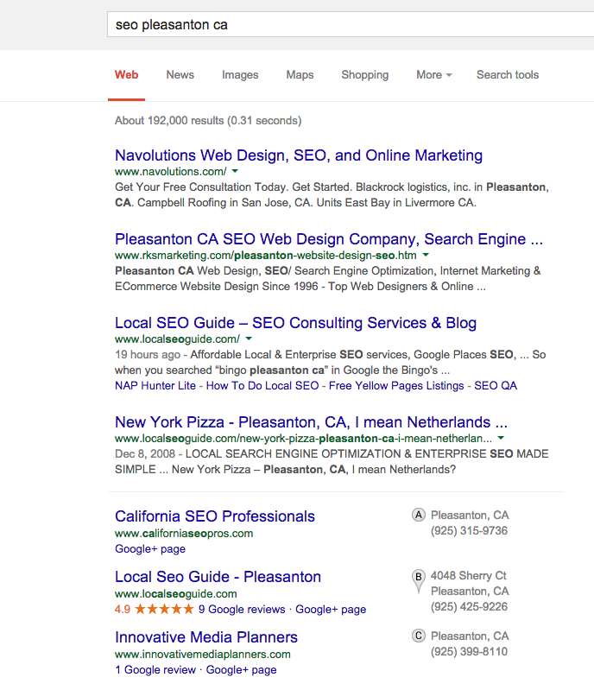The height and width of the screenshot is (690, 594).
Task: Expand arrow next to rksmarketing.com URL
Action: click(426, 255)
